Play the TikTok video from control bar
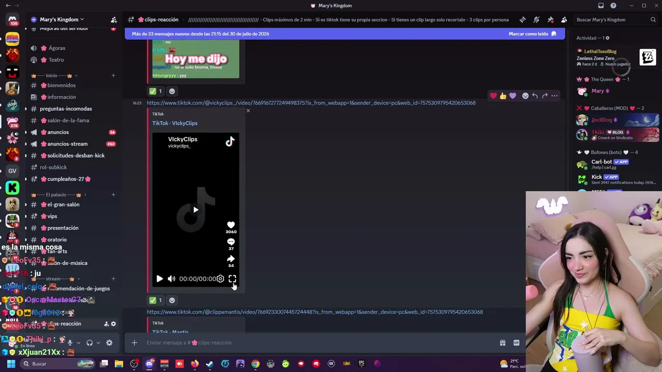This screenshot has width=662, height=372. tap(159, 279)
